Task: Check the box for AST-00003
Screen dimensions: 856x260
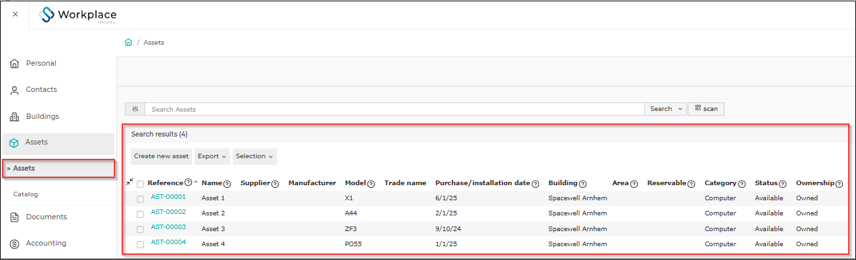Action: tap(140, 229)
